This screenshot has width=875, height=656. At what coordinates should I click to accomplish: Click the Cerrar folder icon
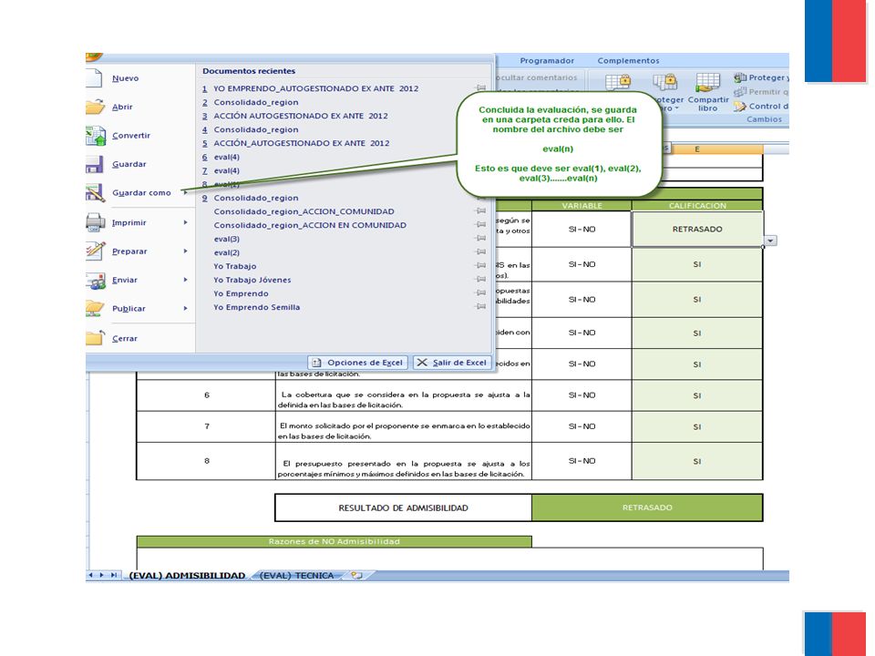(95, 338)
